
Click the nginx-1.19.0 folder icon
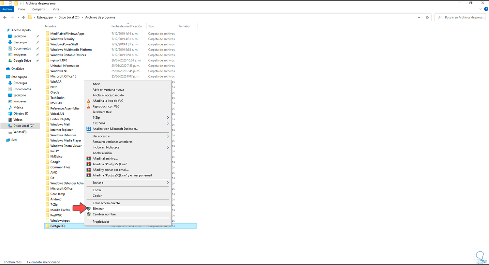48,60
